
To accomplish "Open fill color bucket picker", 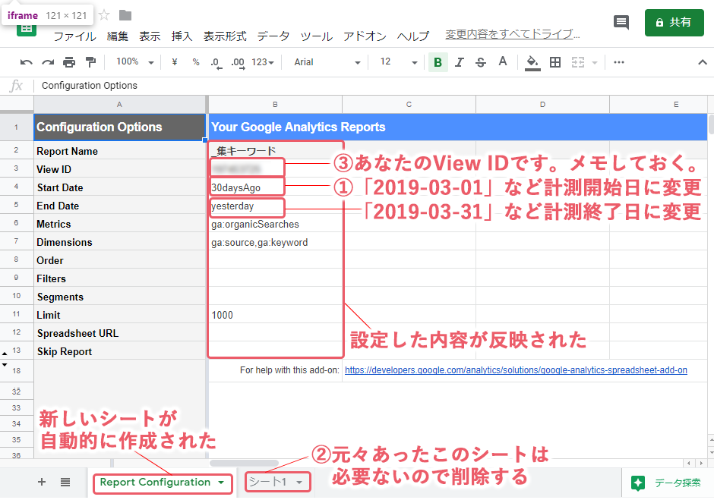I will 532,63.
